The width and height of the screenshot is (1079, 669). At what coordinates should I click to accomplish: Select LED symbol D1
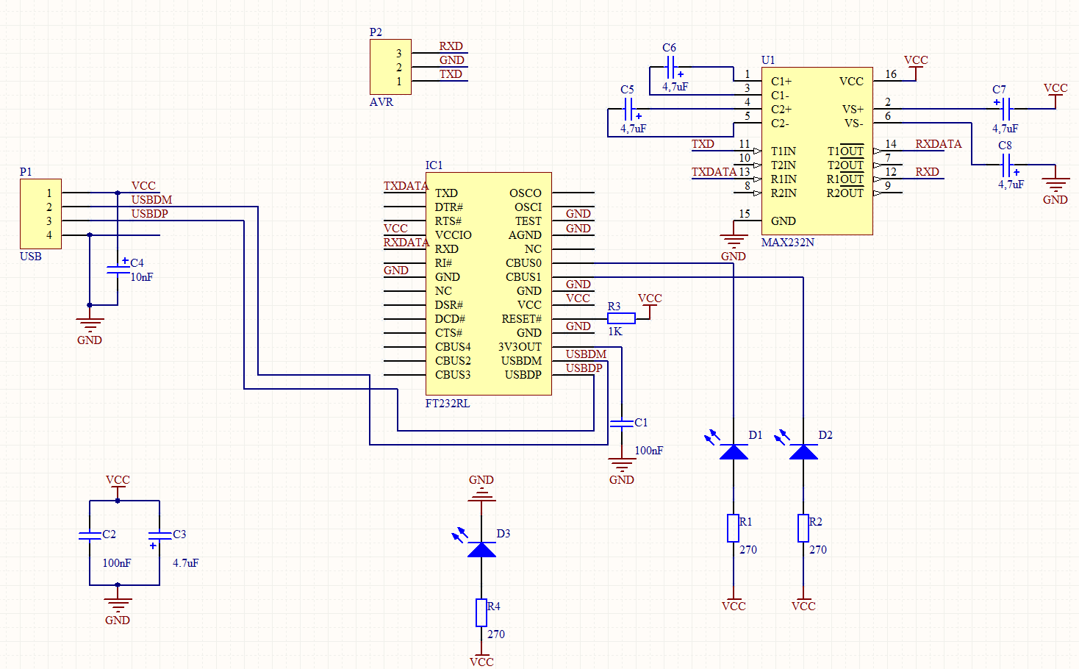coord(734,451)
